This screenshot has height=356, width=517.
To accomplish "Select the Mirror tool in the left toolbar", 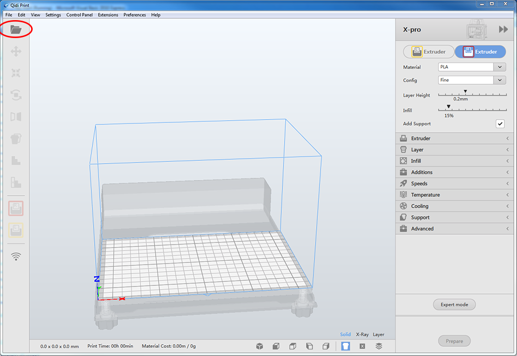I will [16, 117].
